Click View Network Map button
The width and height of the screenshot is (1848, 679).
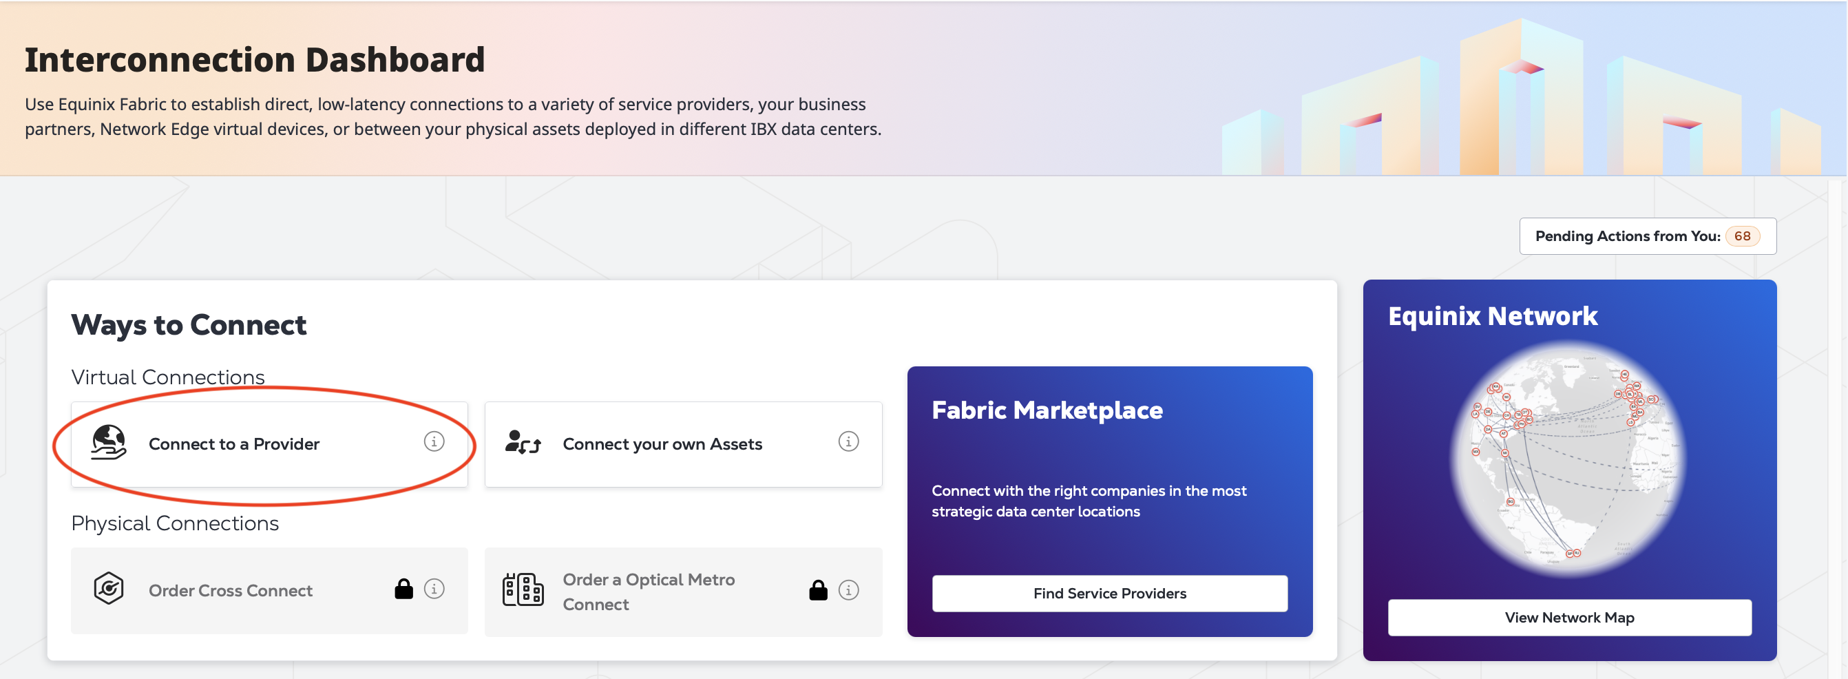(1569, 617)
